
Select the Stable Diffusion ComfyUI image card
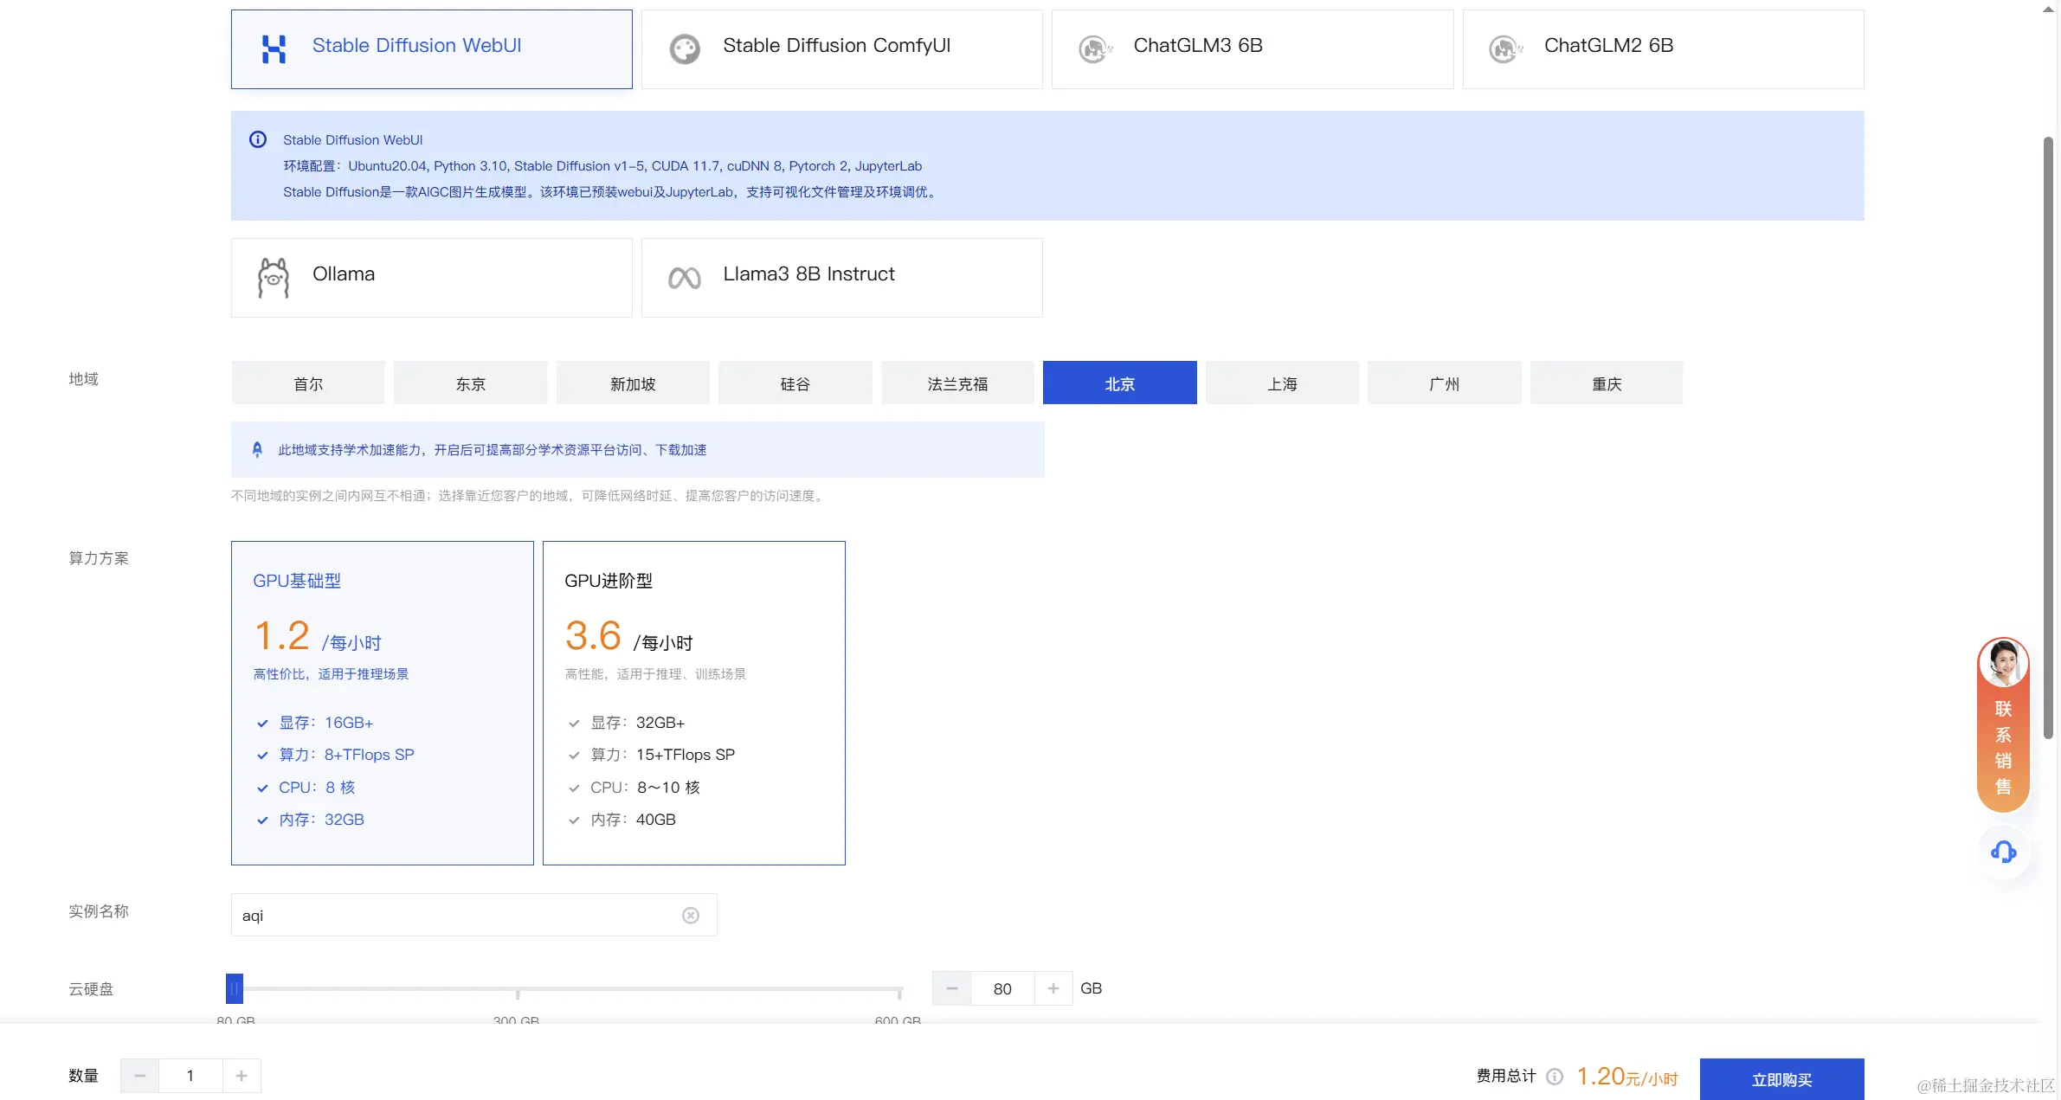(841, 48)
